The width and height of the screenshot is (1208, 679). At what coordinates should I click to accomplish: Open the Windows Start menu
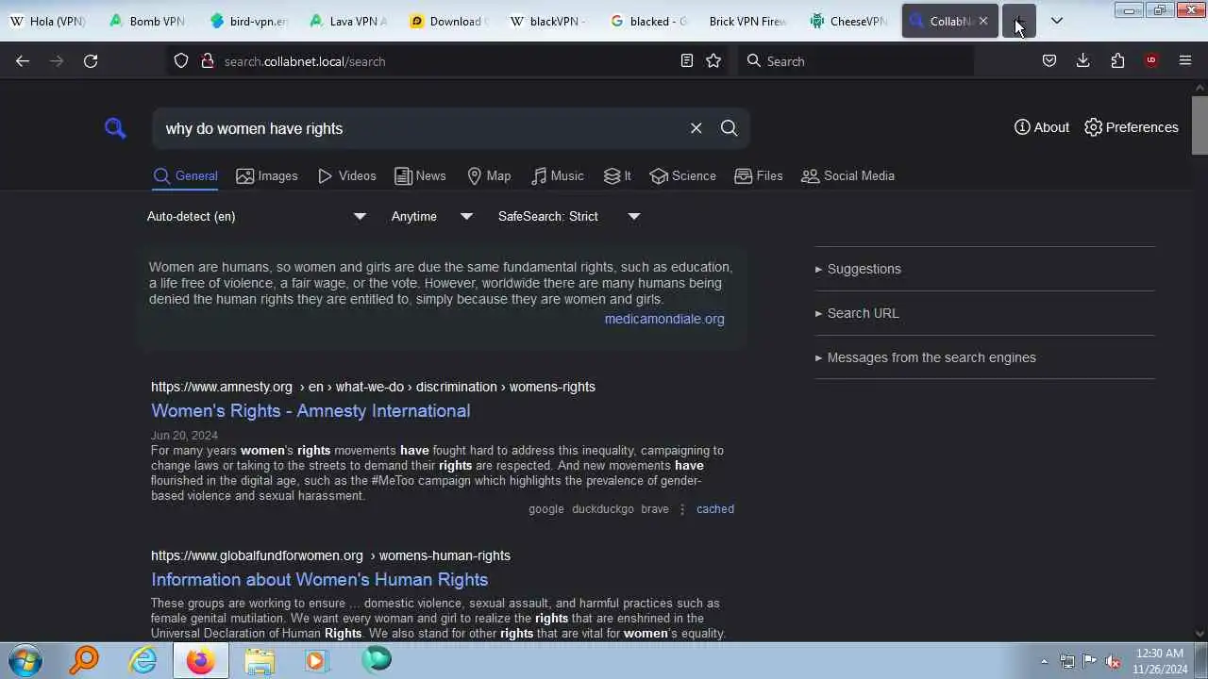click(25, 659)
